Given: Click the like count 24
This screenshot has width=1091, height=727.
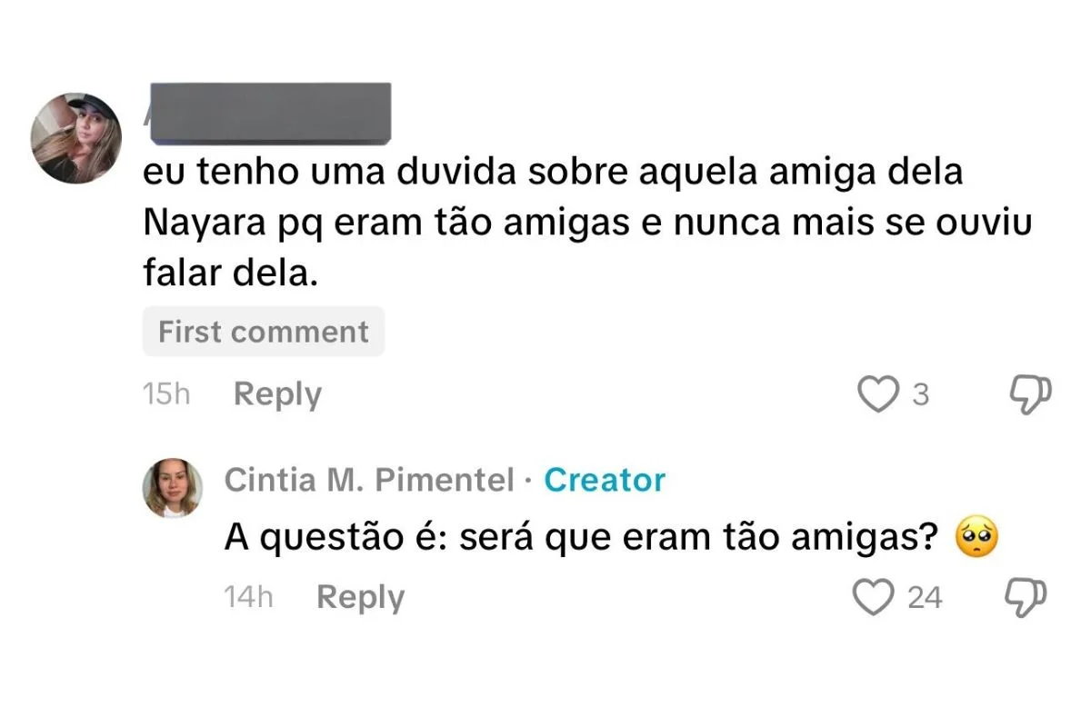Looking at the screenshot, I should [925, 598].
